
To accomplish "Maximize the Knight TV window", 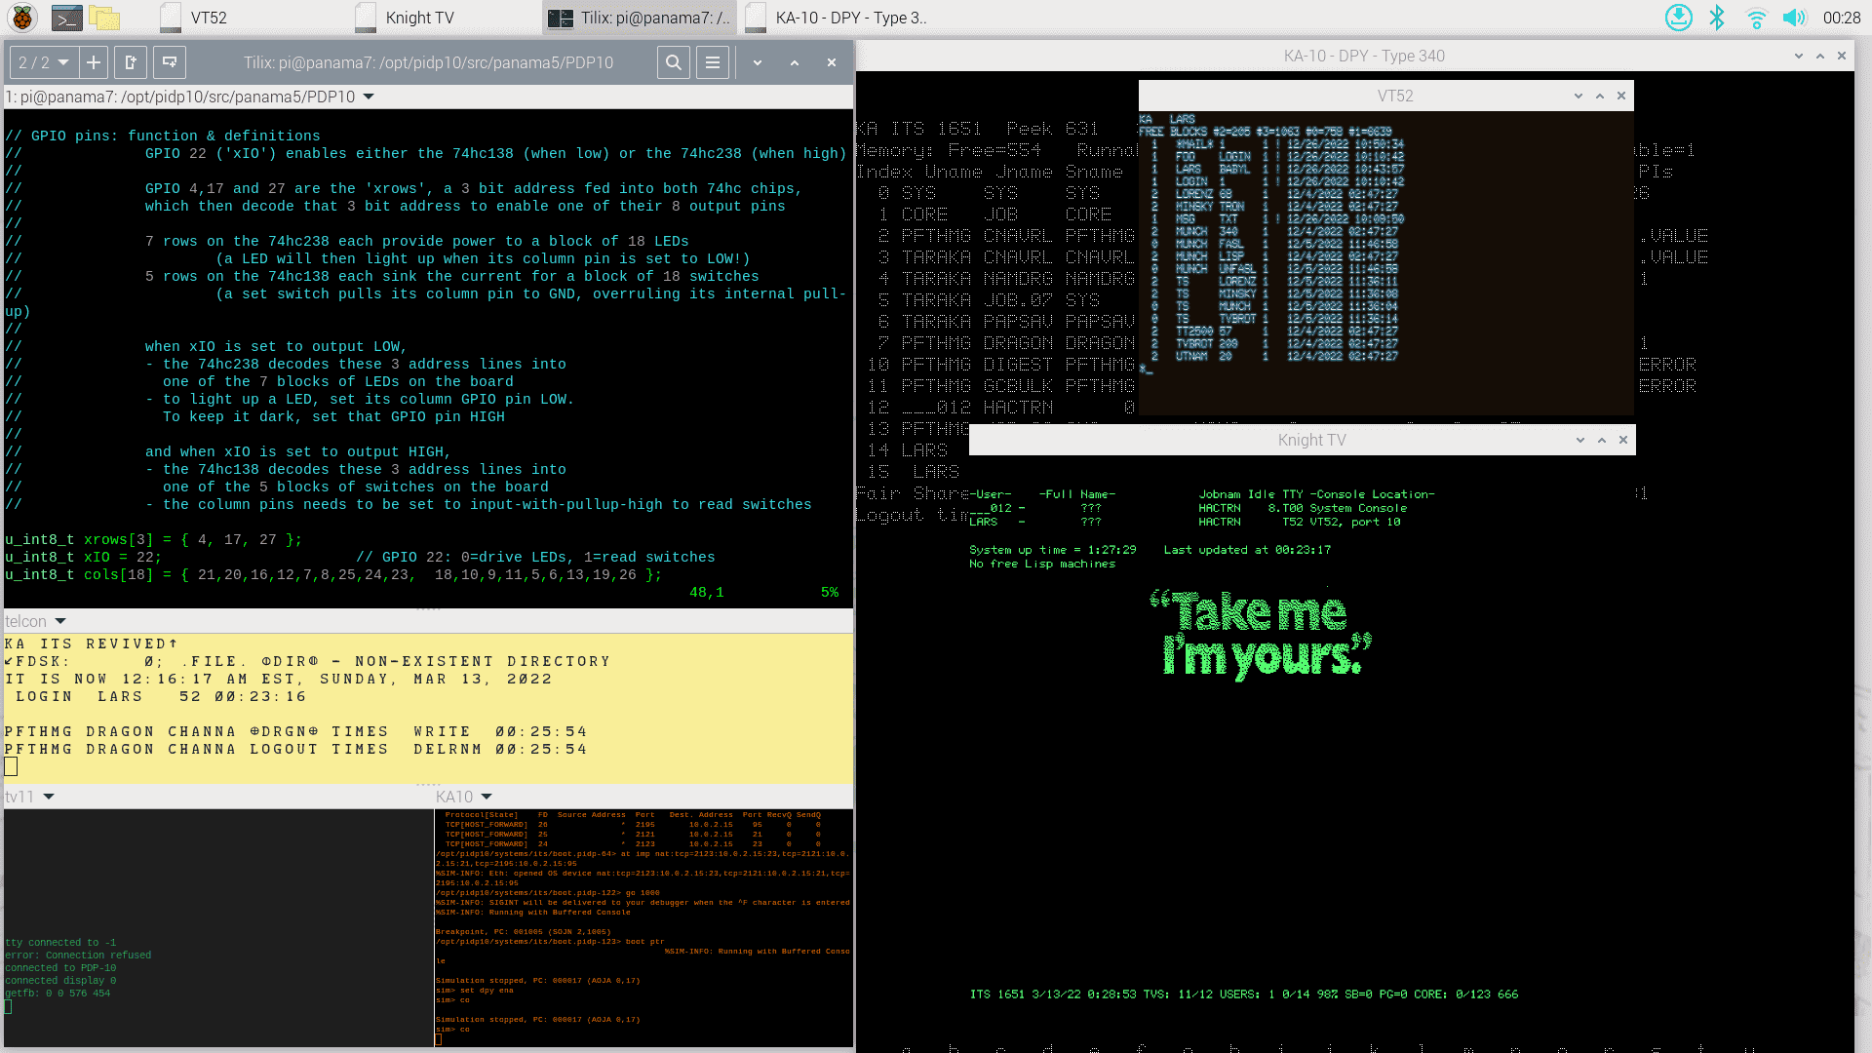I will (x=1602, y=440).
